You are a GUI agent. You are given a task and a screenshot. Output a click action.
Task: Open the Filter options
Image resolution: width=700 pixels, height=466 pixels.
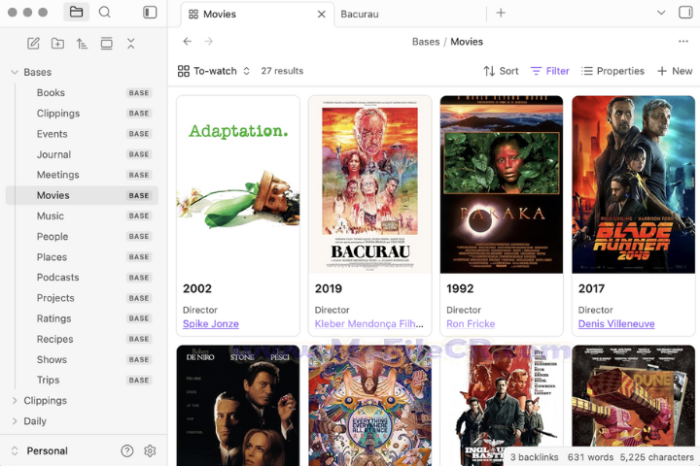coord(549,71)
